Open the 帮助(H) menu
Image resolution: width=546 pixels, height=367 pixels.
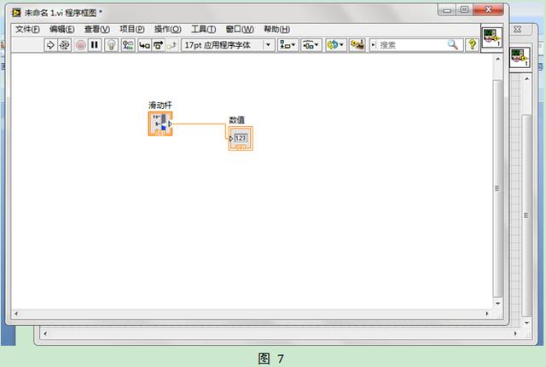point(276,30)
